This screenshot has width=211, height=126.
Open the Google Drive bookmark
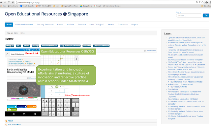tap(86, 6)
